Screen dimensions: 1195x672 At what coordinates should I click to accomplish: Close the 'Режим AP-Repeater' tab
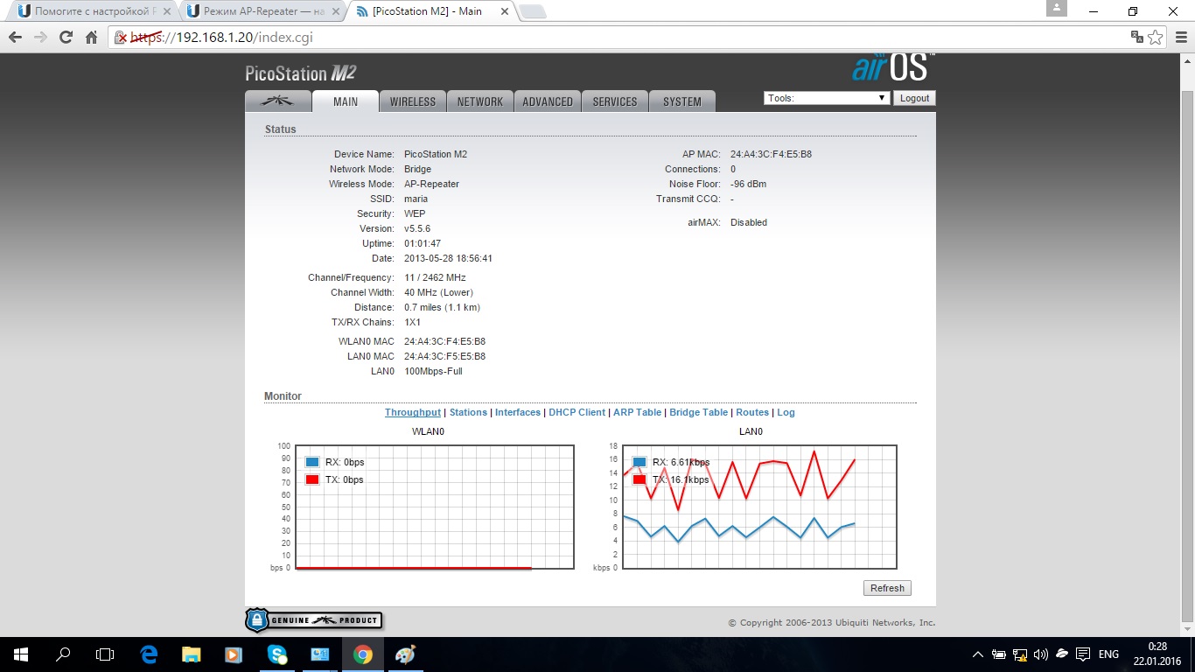click(335, 11)
